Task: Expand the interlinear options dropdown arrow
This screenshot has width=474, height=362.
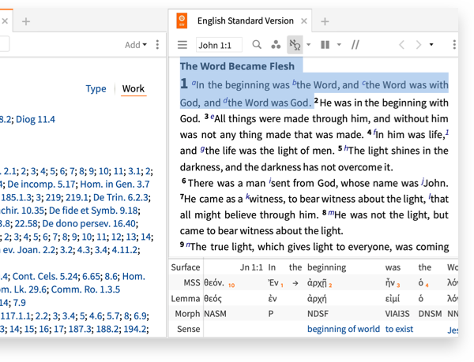Action: pos(308,45)
